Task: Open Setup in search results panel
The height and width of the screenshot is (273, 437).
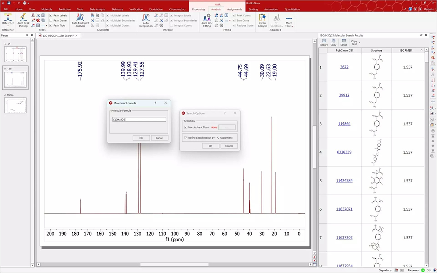Action: pos(344,42)
